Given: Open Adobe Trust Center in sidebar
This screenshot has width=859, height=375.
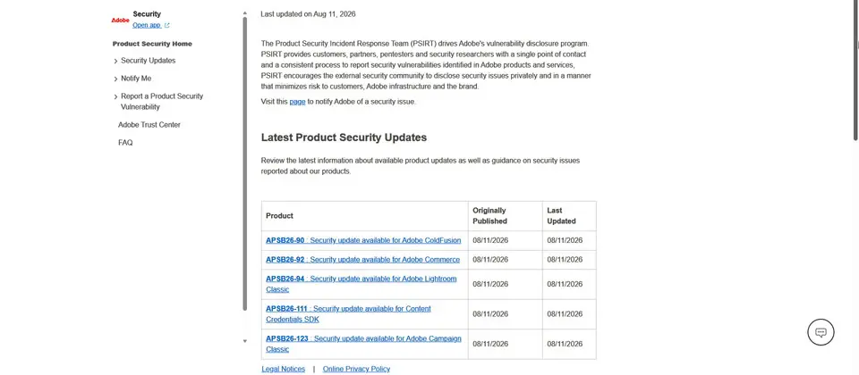Looking at the screenshot, I should coord(149,125).
